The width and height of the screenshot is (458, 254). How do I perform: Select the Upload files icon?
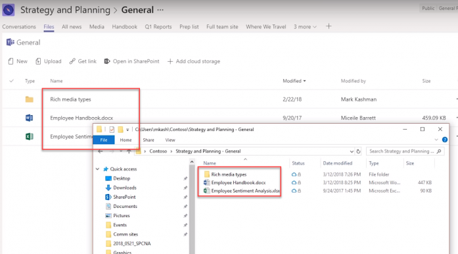(x=38, y=61)
